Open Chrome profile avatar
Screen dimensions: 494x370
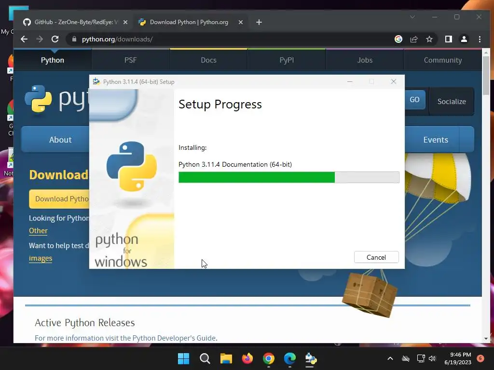coord(464,39)
